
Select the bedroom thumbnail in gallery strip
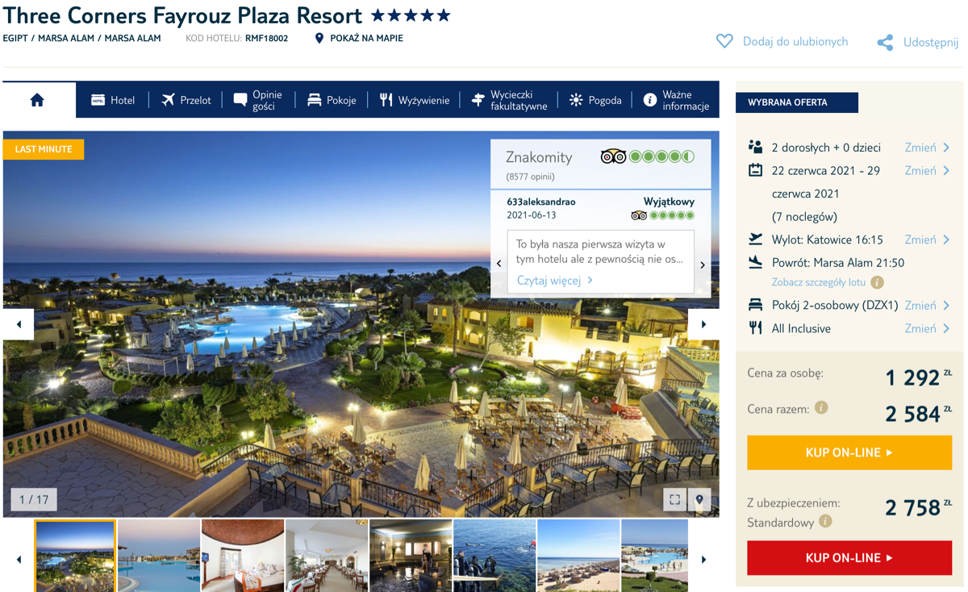243,556
